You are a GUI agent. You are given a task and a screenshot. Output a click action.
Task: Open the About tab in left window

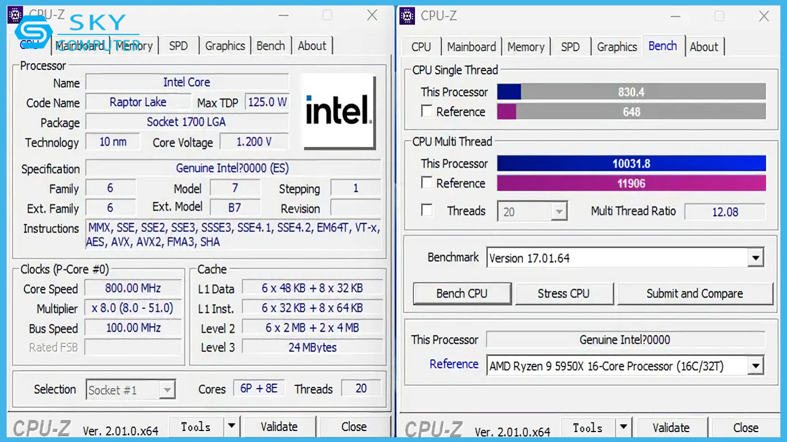pos(312,46)
